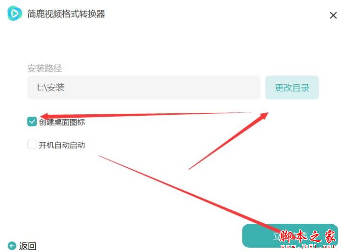Click the 简鹿视频格式转换器 title text
341x252 pixels.
[66, 14]
